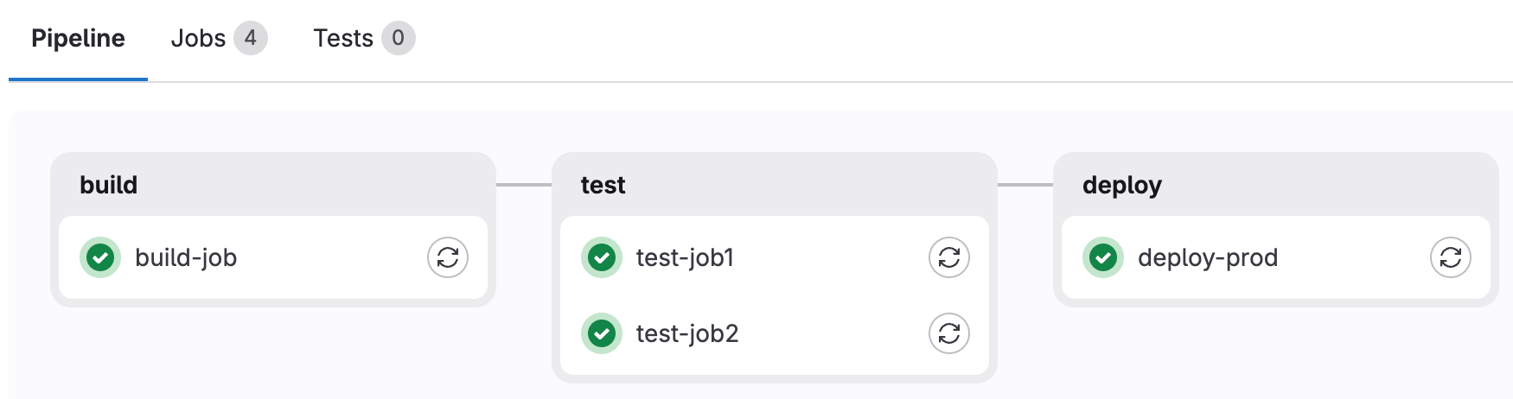Retry the test-job1 job
1513x399 pixels.
coord(949,257)
